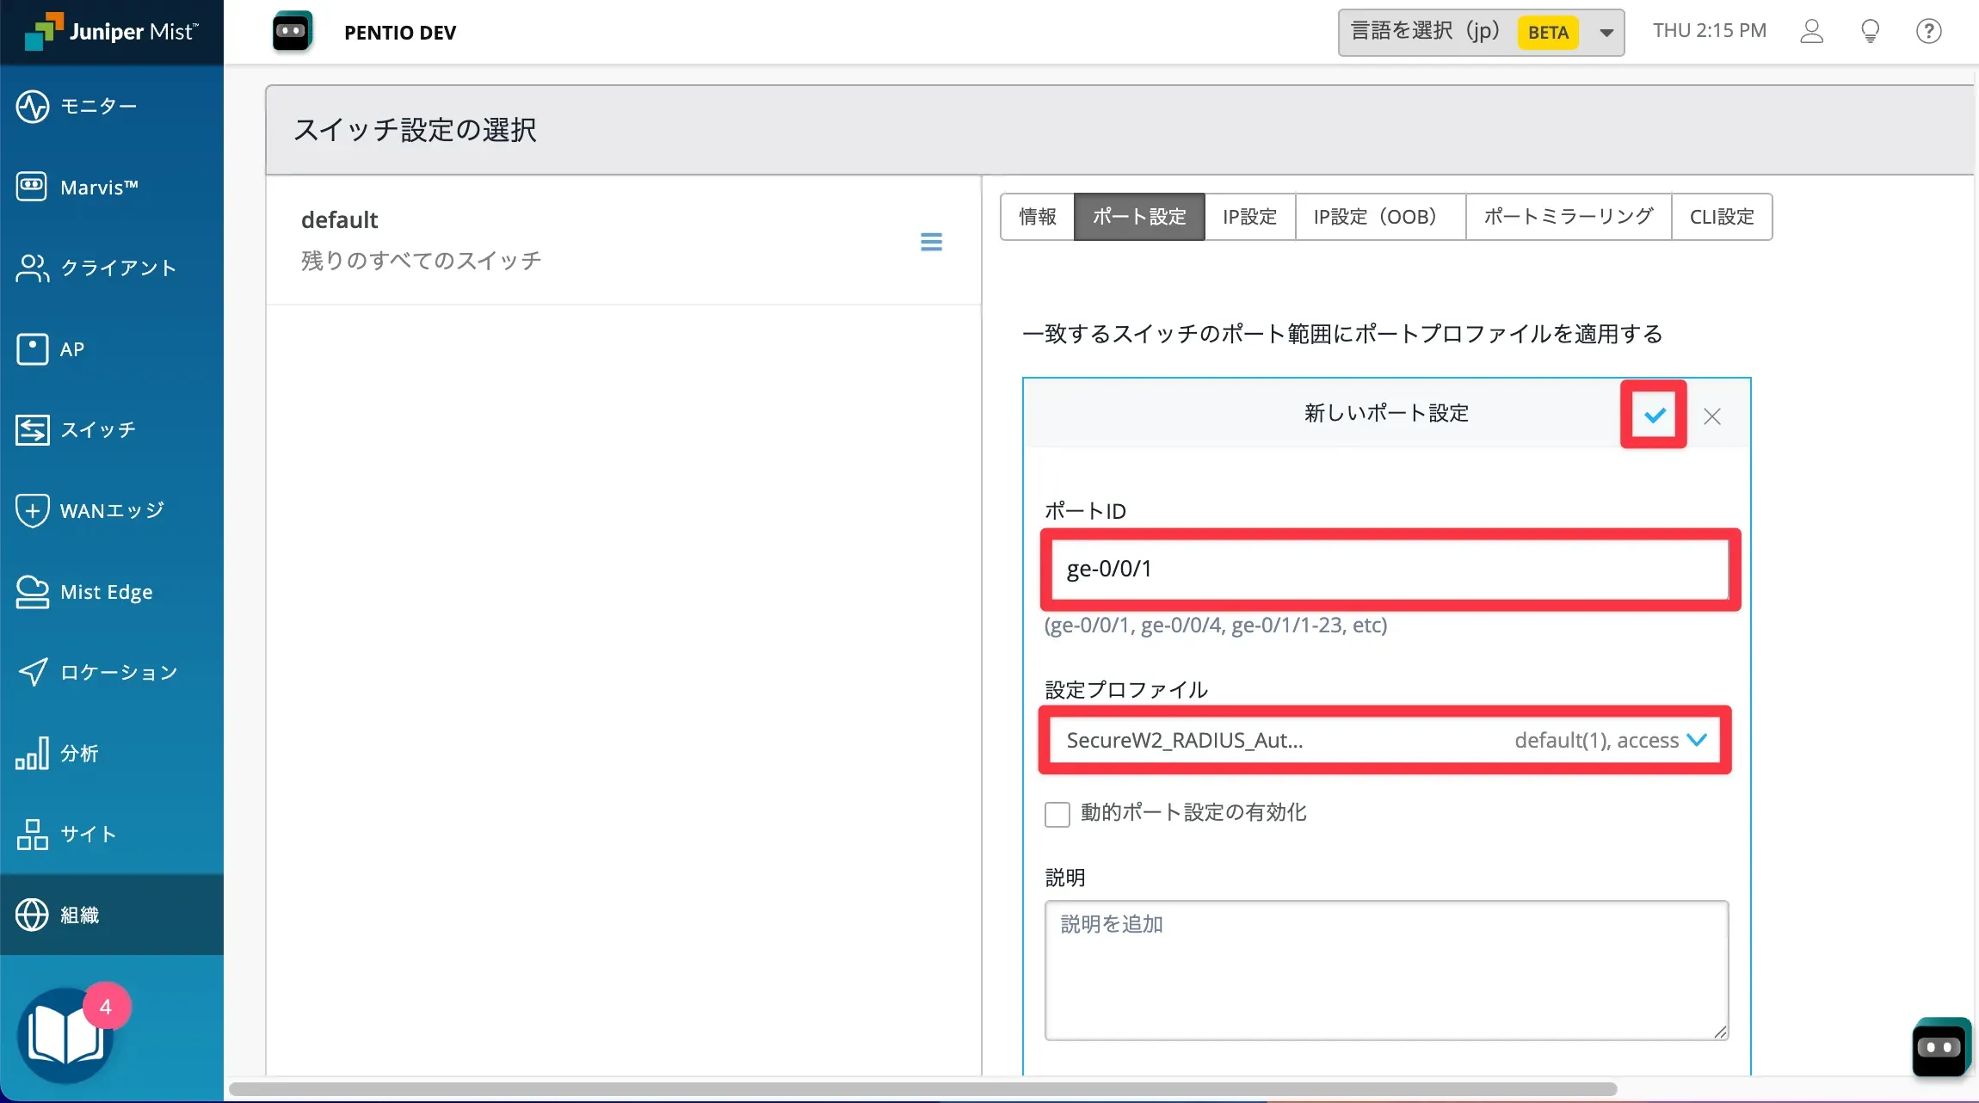Click the lightbulb icon in header
1979x1103 pixels.
coord(1870,32)
